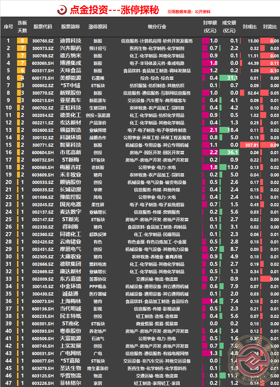
Task: Click the 封流比 column header
Action: click(x=270, y=27)
